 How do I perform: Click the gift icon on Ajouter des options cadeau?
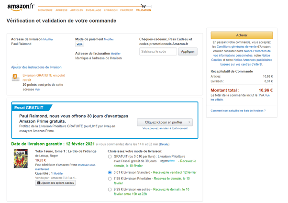(39, 183)
